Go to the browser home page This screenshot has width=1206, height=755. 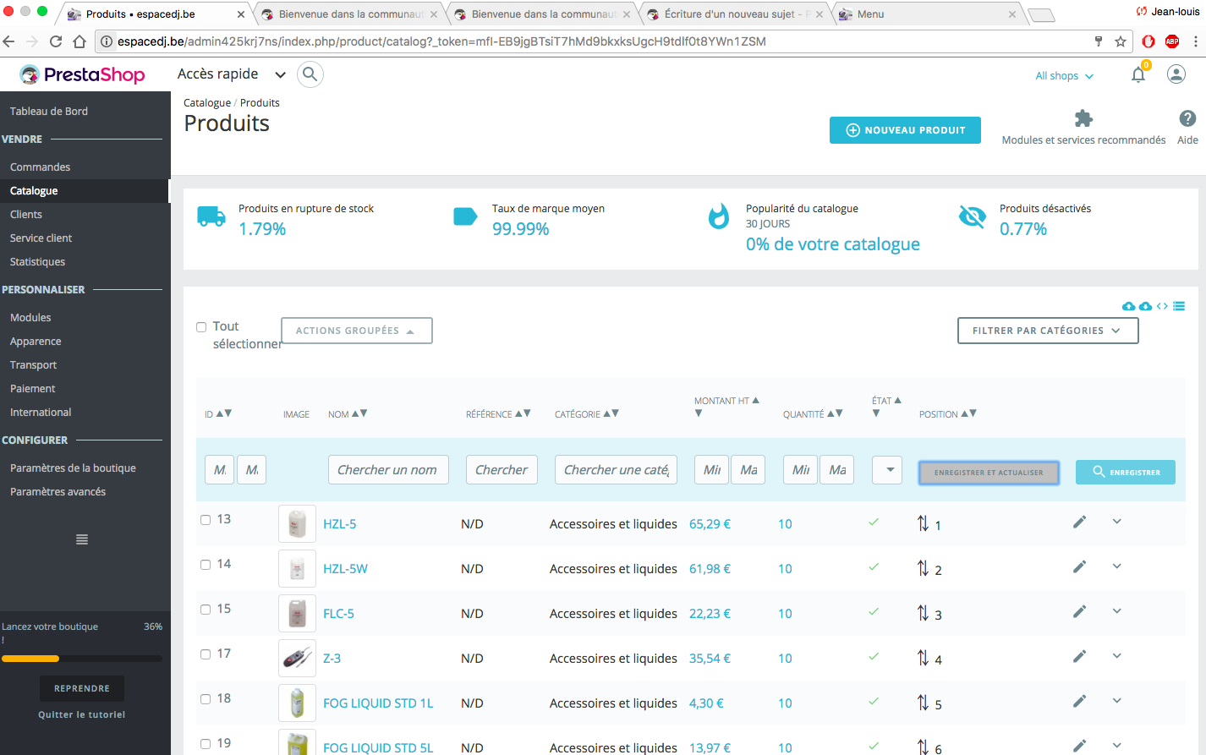(x=79, y=41)
